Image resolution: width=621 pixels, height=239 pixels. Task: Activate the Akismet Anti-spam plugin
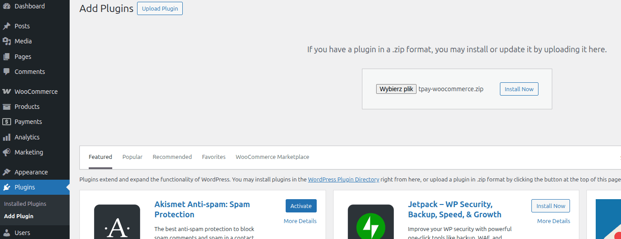tap(301, 206)
